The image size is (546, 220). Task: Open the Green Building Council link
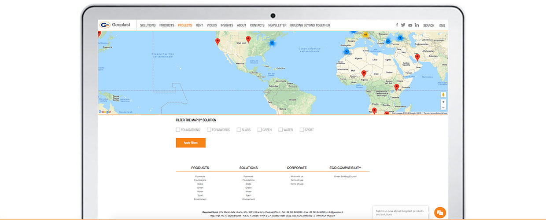coord(345,176)
